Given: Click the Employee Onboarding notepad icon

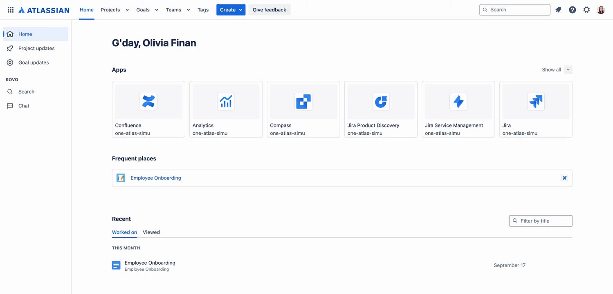Looking at the screenshot, I should 121,178.
